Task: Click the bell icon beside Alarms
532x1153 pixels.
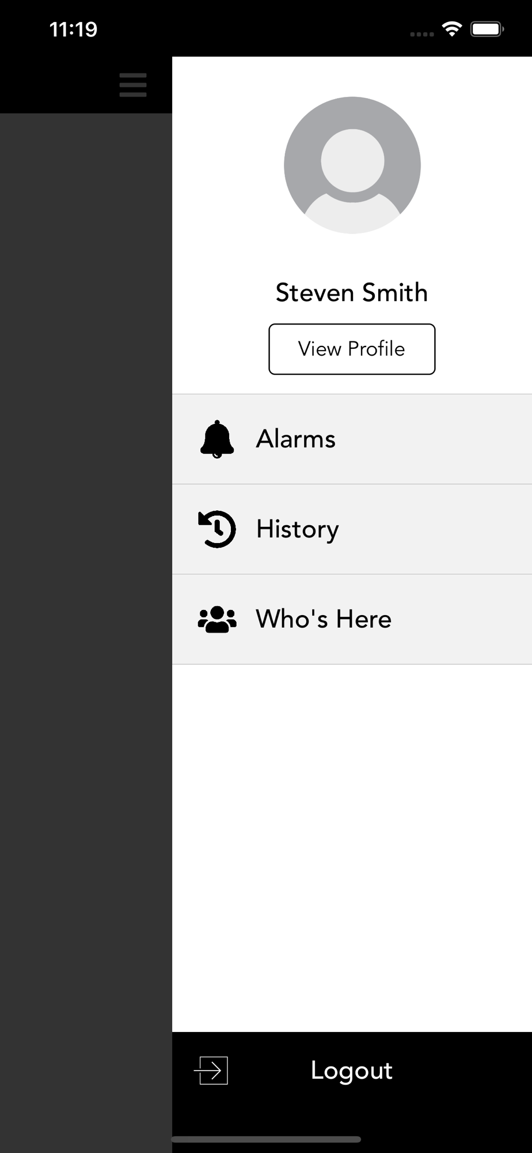Action: pyautogui.click(x=217, y=439)
